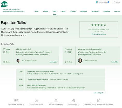Open Maxime Krämer's profile photo
Image resolution: width=122 pixels, height=108 pixels.
pyautogui.click(x=80, y=61)
